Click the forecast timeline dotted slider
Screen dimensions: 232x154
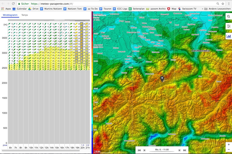pyautogui.click(x=162, y=151)
